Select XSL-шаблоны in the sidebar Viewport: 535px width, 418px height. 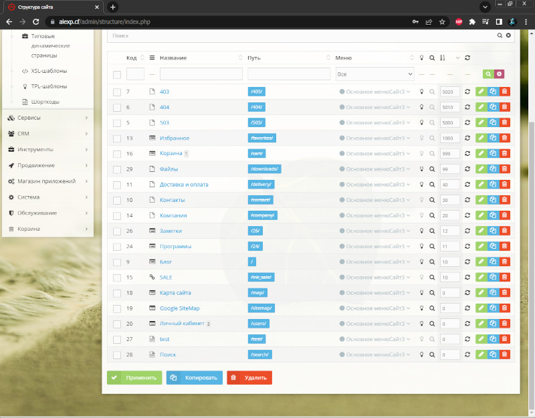point(49,71)
